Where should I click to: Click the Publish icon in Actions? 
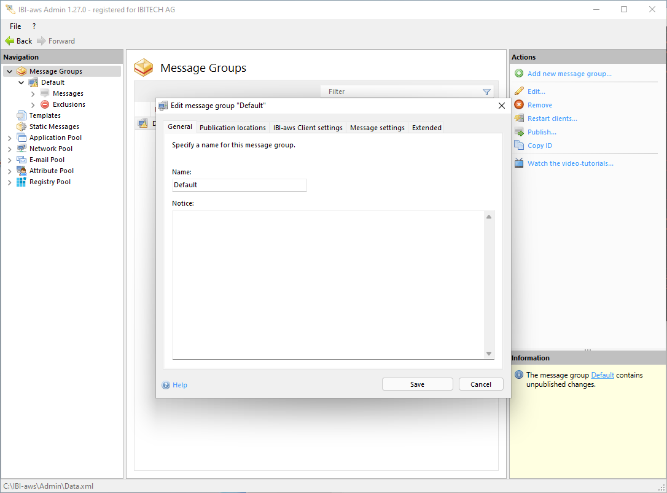tap(519, 132)
